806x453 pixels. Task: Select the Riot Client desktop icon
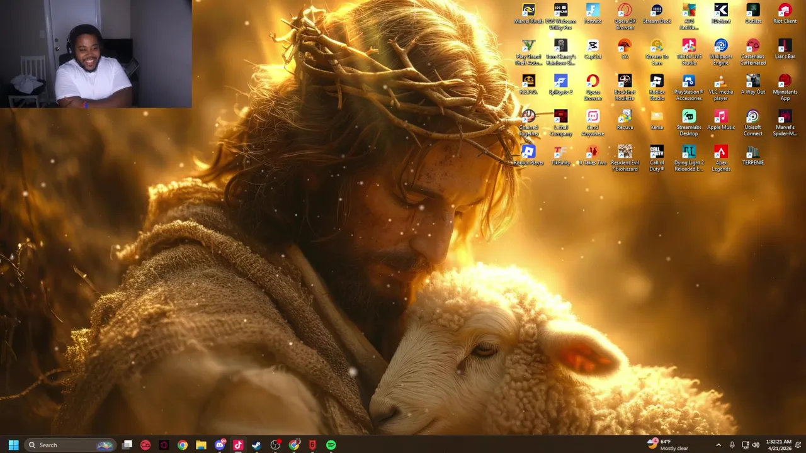coord(785,14)
